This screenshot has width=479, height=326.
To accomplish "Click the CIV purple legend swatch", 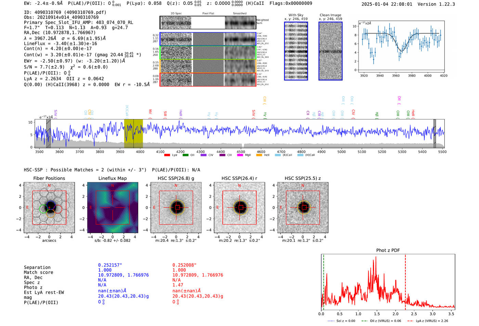I will (x=204, y=155).
